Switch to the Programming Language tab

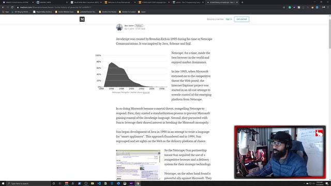(188, 2)
